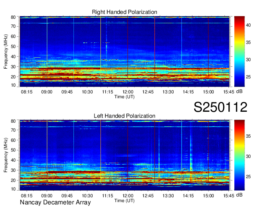Screen dimensions: 255x207
Task: Click the dB unit label of Left Handed plot
Action: 239,195
